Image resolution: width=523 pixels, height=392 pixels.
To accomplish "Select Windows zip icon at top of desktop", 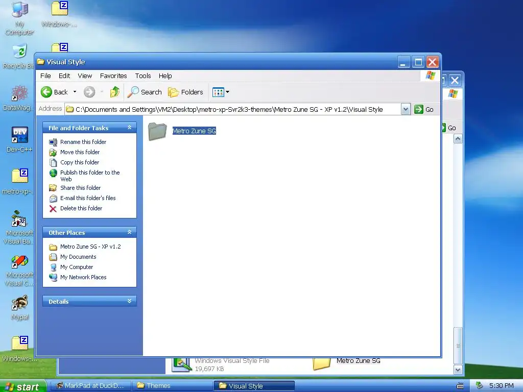I will point(60,14).
